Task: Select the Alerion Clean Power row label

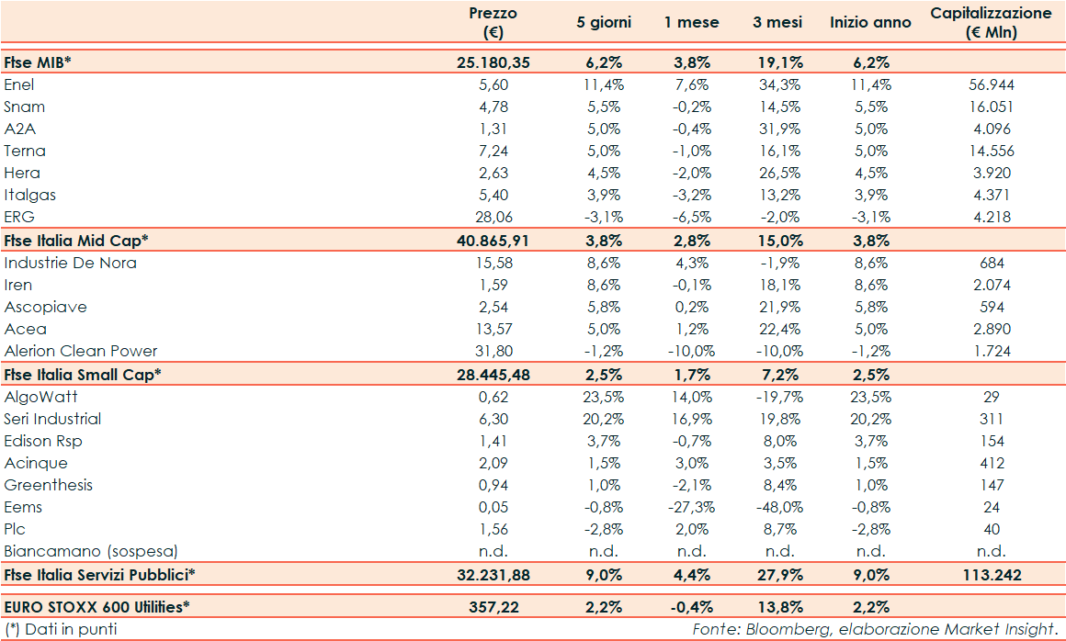Action: pos(81,351)
